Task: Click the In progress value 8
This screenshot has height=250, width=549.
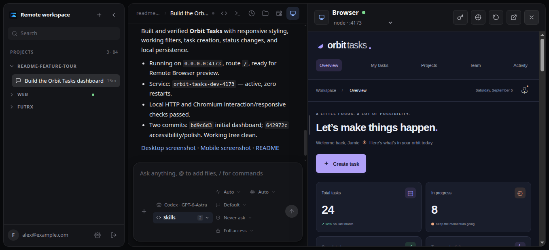Action: [435, 210]
